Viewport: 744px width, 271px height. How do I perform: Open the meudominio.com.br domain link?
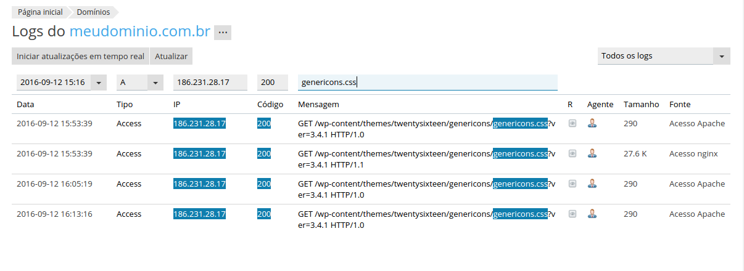click(x=140, y=32)
